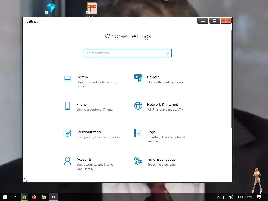Viewport: 268px width, 201px height.
Task: Open the Personalization paintbrush icon
Action: tap(67, 134)
